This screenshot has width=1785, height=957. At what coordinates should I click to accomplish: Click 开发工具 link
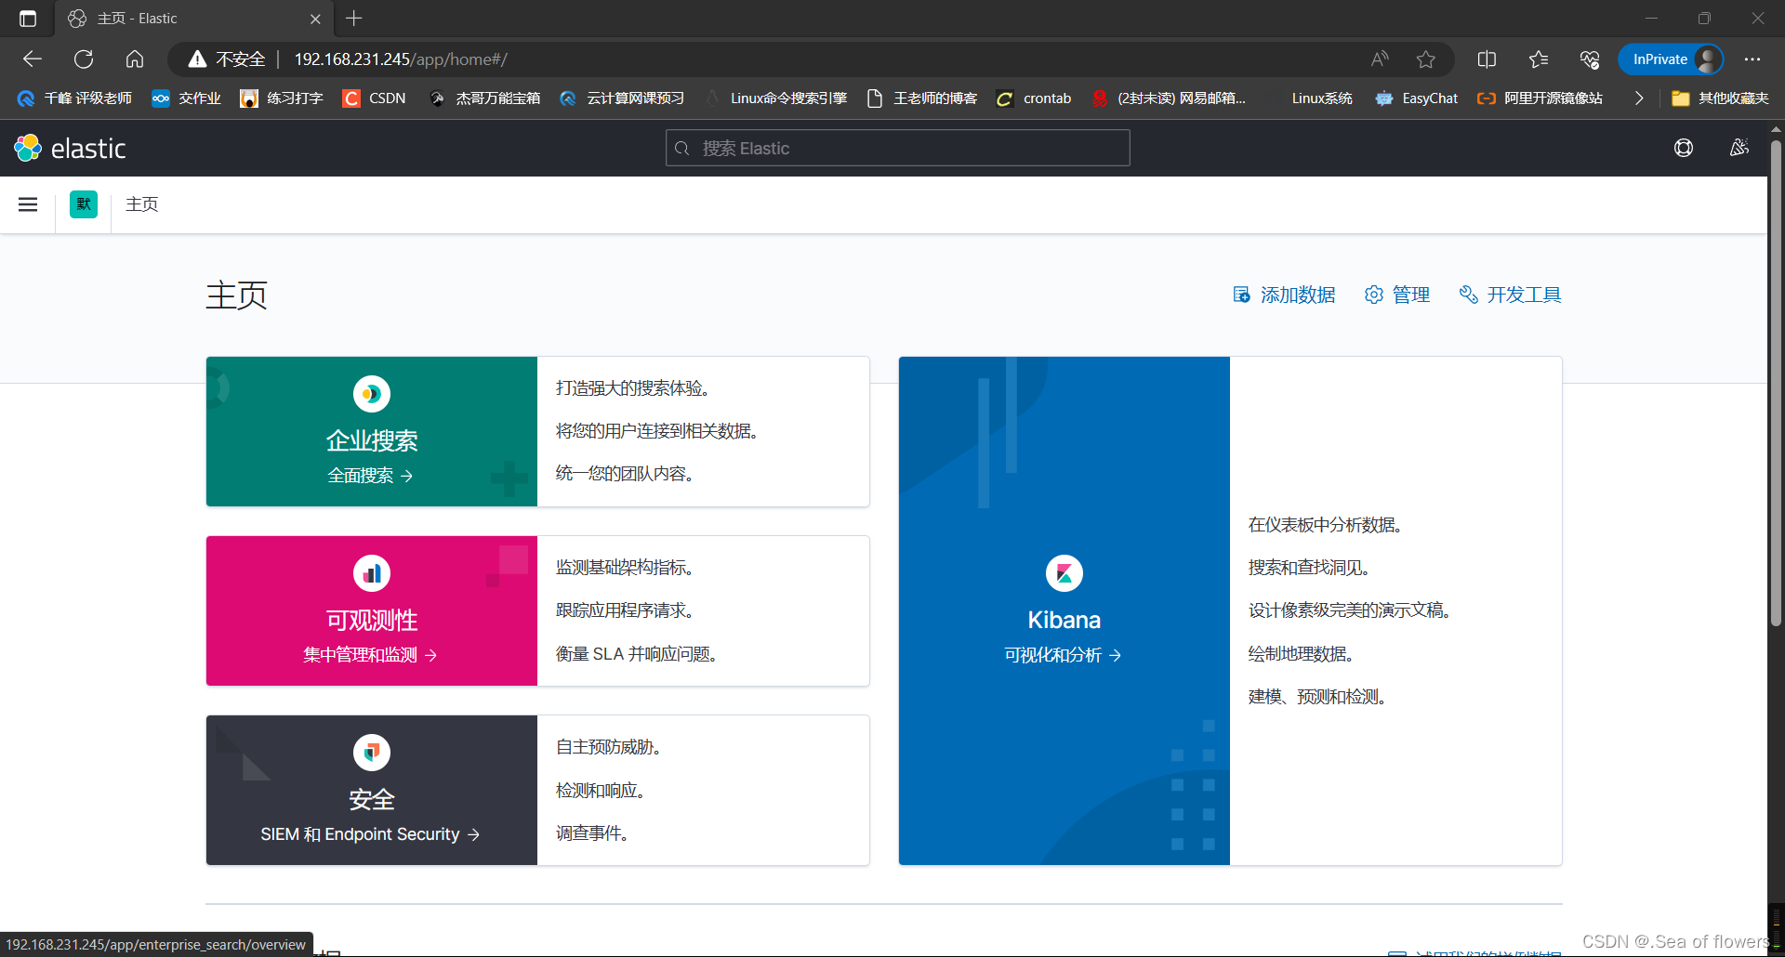click(x=1511, y=295)
